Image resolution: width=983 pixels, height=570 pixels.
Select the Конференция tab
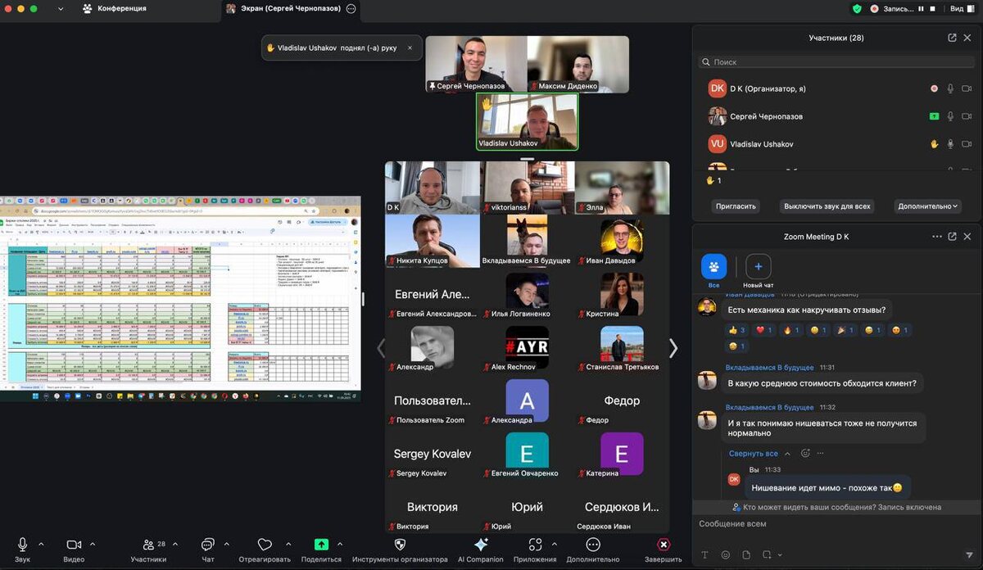click(115, 8)
